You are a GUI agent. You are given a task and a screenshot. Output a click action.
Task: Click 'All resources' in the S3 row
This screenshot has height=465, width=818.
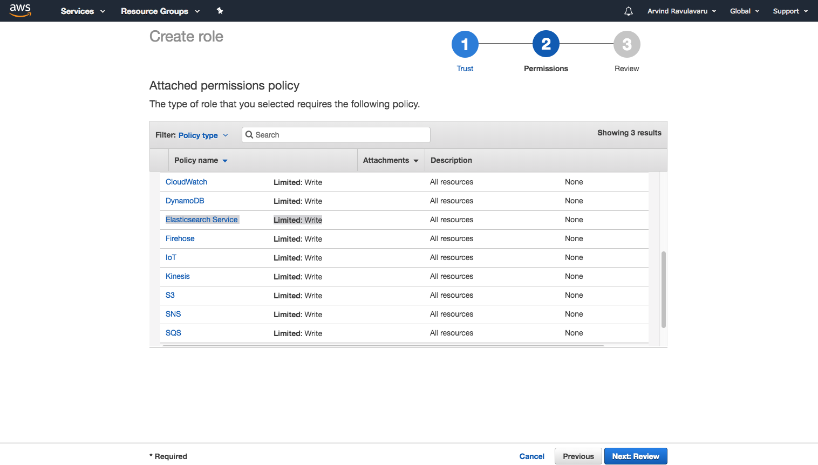click(x=452, y=295)
